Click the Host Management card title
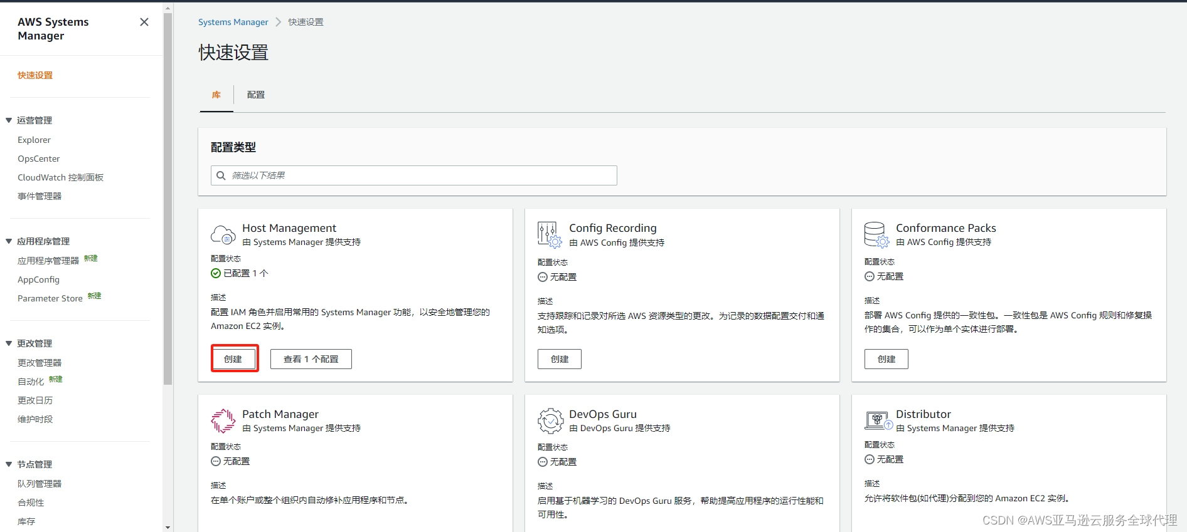The image size is (1187, 532). pos(289,228)
